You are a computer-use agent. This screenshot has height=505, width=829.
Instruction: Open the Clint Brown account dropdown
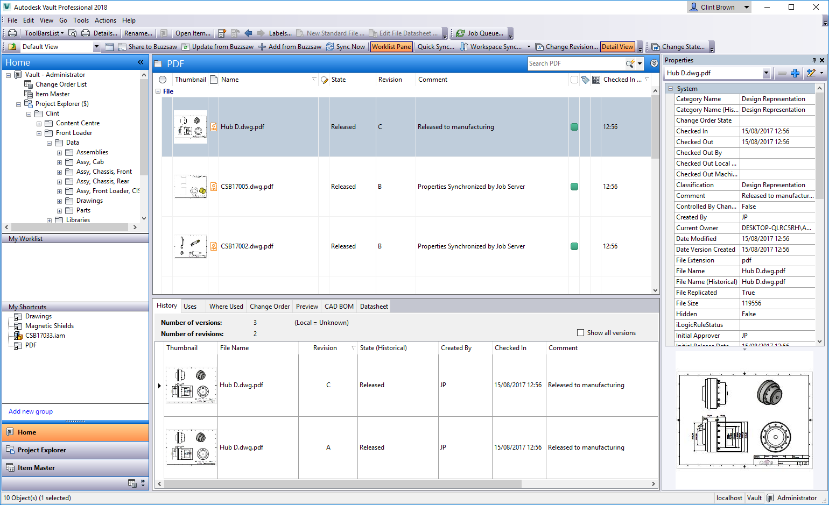[x=747, y=7]
